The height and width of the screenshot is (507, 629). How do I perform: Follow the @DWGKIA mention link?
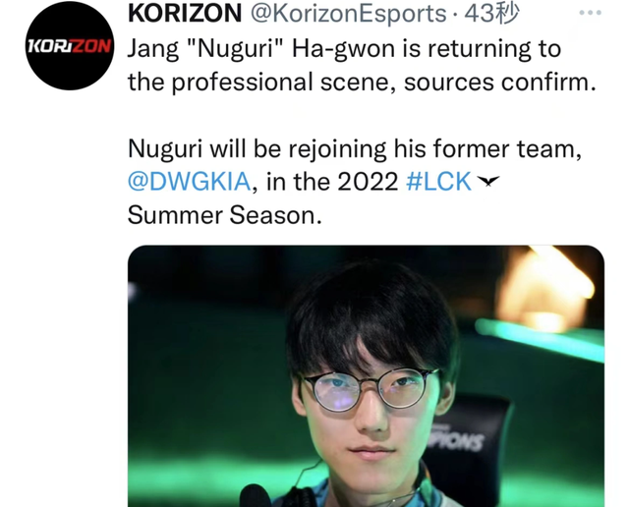point(190,182)
